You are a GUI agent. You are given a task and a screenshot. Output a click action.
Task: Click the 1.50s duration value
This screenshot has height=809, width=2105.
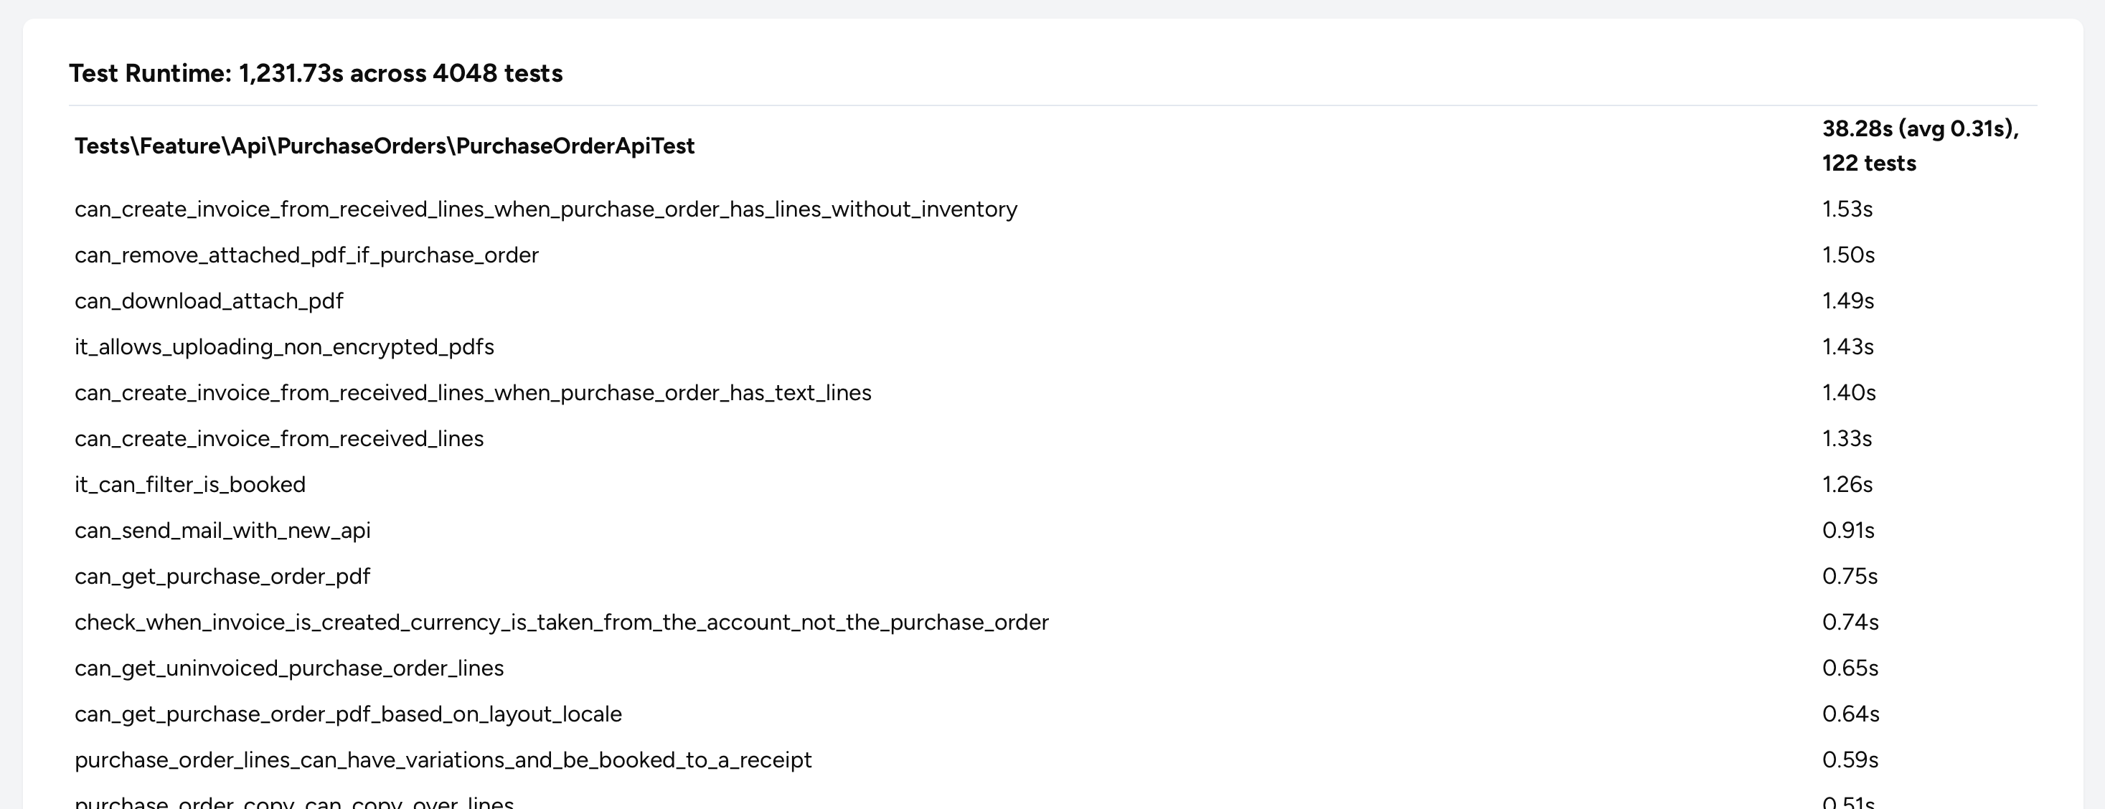(1847, 255)
